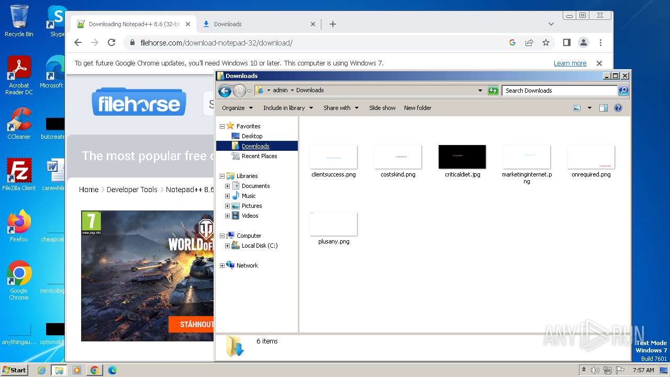Open Microsoft Edge from taskbar

coord(112,370)
